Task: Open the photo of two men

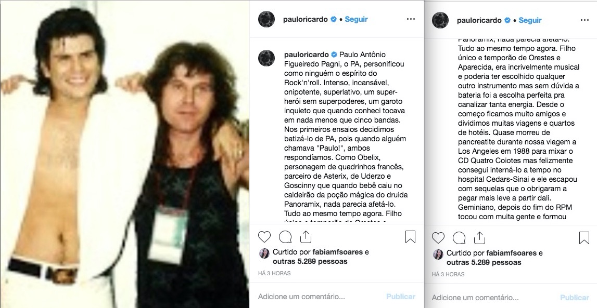Action: [x=124, y=154]
